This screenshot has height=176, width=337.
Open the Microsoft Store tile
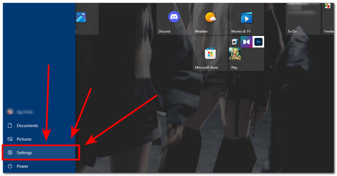(210, 53)
